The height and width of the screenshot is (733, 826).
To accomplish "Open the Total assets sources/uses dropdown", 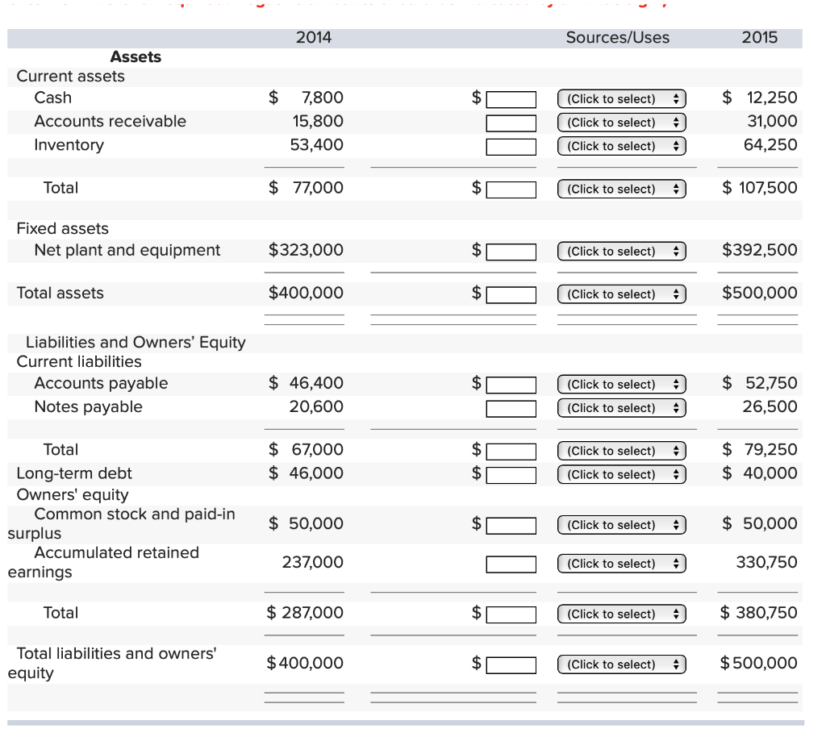I will click(x=622, y=294).
